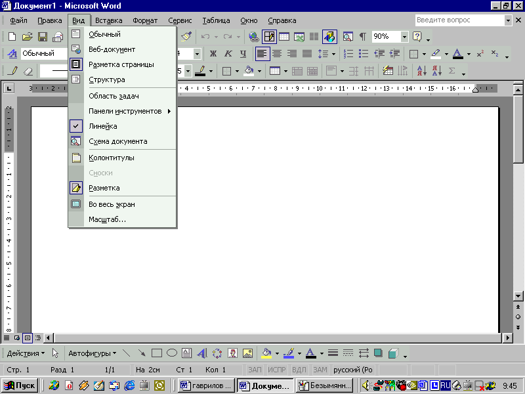Screen dimensions: 525x394
Task: Select Обычный view in menu
Action: pyautogui.click(x=123, y=34)
